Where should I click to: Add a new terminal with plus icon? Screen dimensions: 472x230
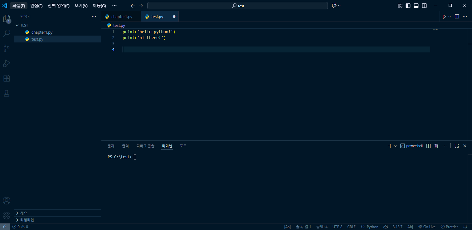pyautogui.click(x=390, y=146)
